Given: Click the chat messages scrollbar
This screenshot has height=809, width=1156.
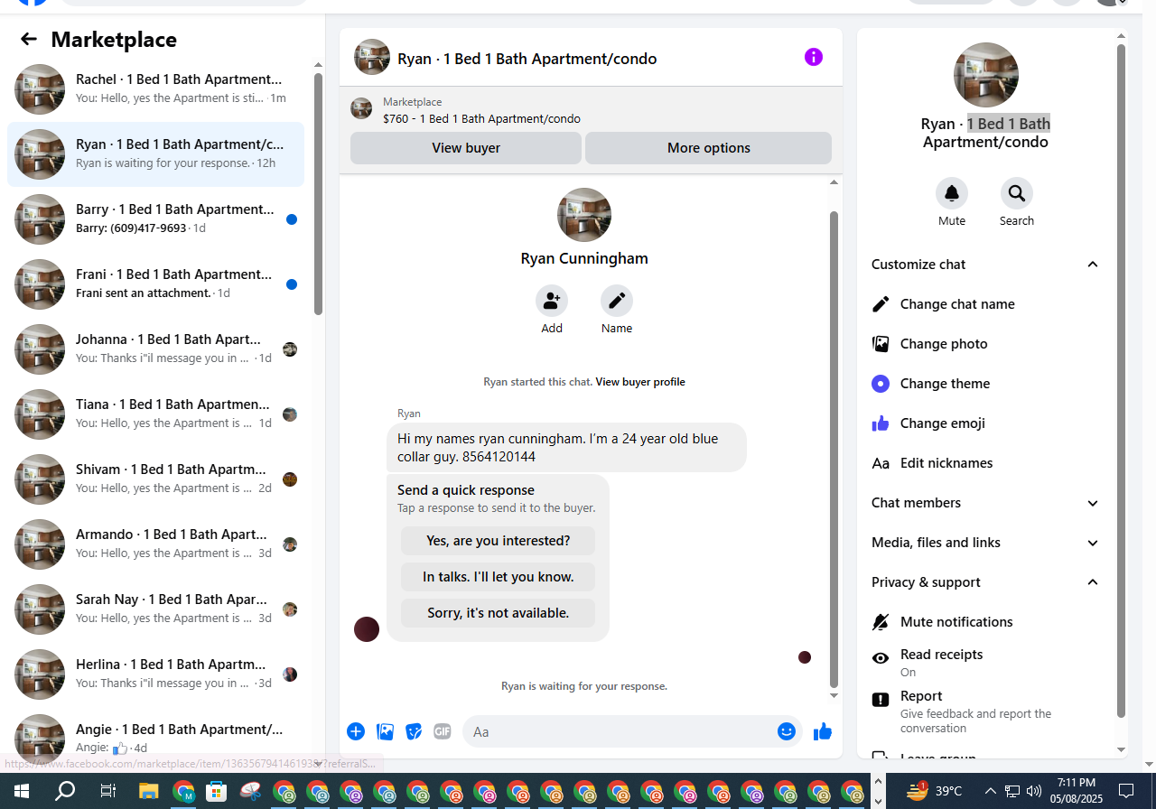Looking at the screenshot, I should [x=834, y=449].
